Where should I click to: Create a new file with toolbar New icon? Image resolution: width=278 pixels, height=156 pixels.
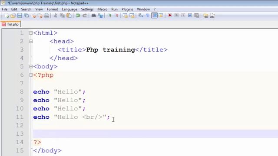[x=7, y=16]
